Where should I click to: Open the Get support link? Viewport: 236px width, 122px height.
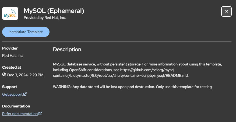12,95
